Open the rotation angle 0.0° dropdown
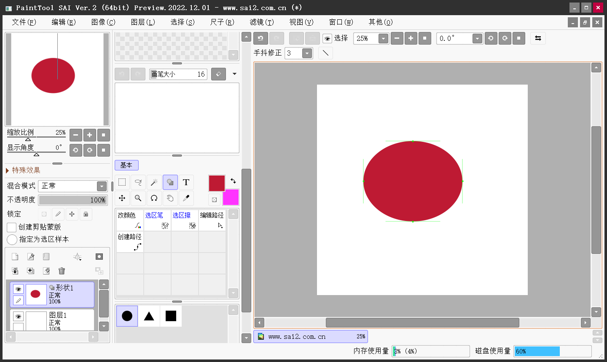607x362 pixels. tap(477, 39)
